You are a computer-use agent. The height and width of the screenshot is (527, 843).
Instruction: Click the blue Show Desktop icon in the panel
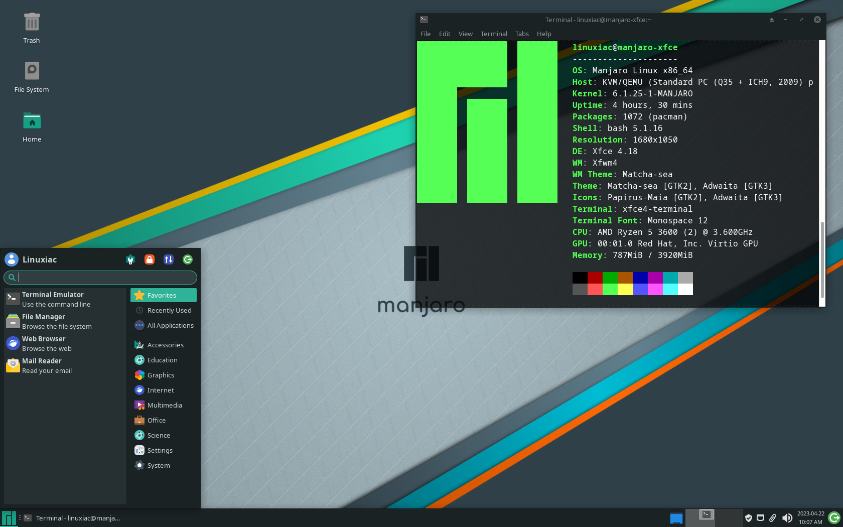click(x=676, y=518)
